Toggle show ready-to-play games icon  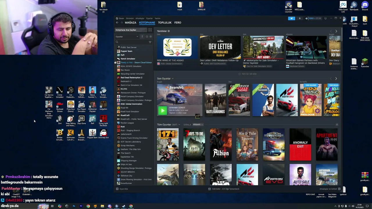[x=151, y=37]
